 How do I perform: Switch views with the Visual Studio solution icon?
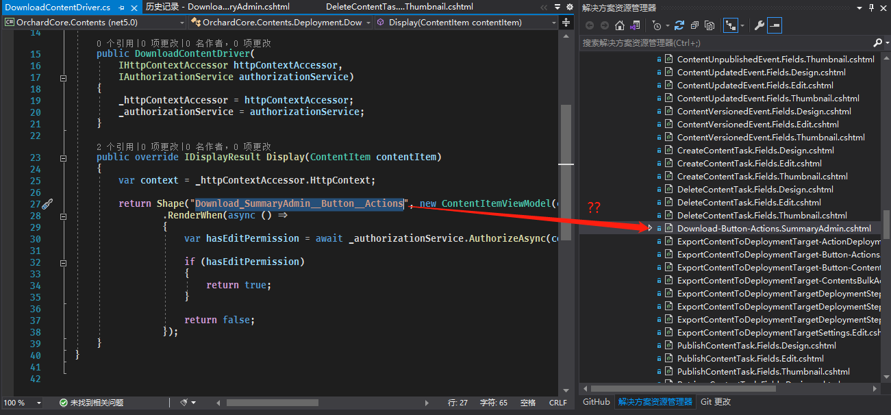coord(635,25)
